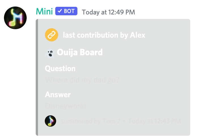Open 'last contribution by Alex' author text
Screen dimensions: 199x138
104,35
